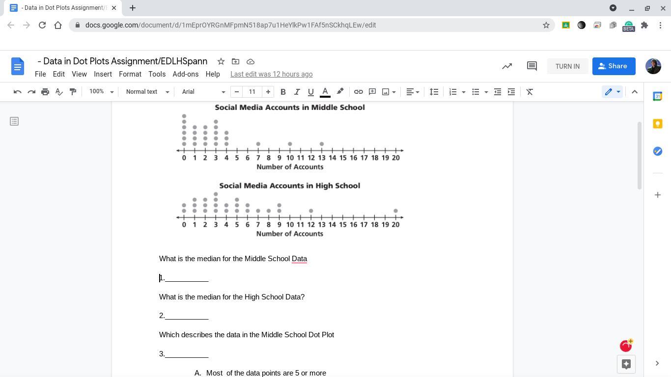Increase font size with plus button
Viewport: 671px width, 377px height.
click(268, 92)
